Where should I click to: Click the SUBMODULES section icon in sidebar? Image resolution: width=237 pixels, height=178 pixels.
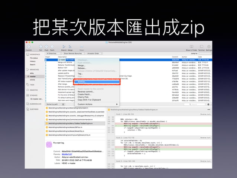click(x=27, y=104)
